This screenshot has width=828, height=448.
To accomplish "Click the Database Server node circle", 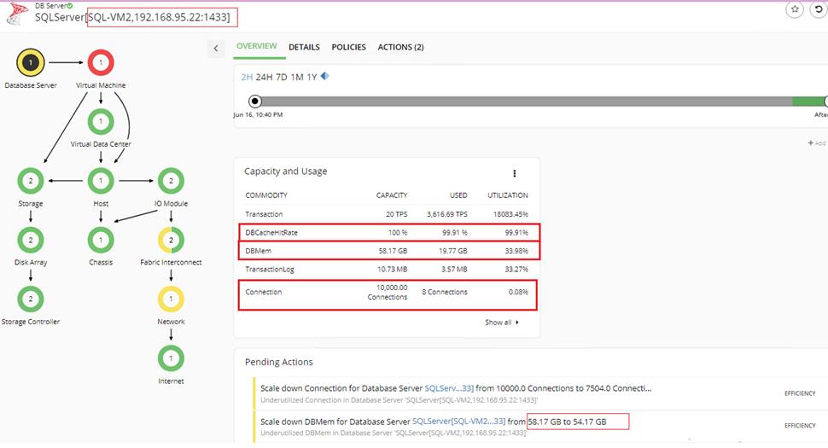I will point(31,62).
